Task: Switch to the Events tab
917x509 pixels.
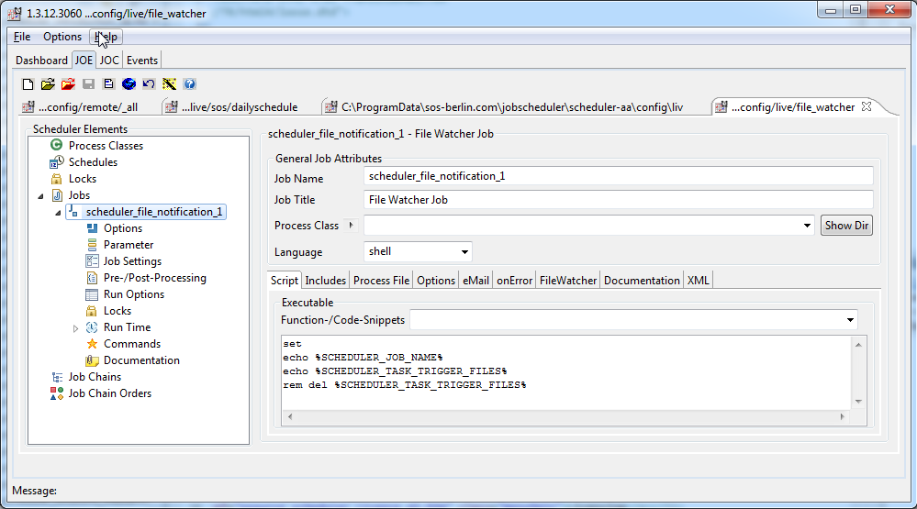Action: (x=142, y=61)
